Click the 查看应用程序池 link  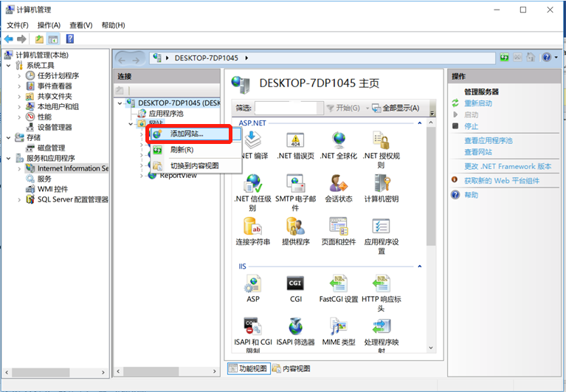coord(488,140)
